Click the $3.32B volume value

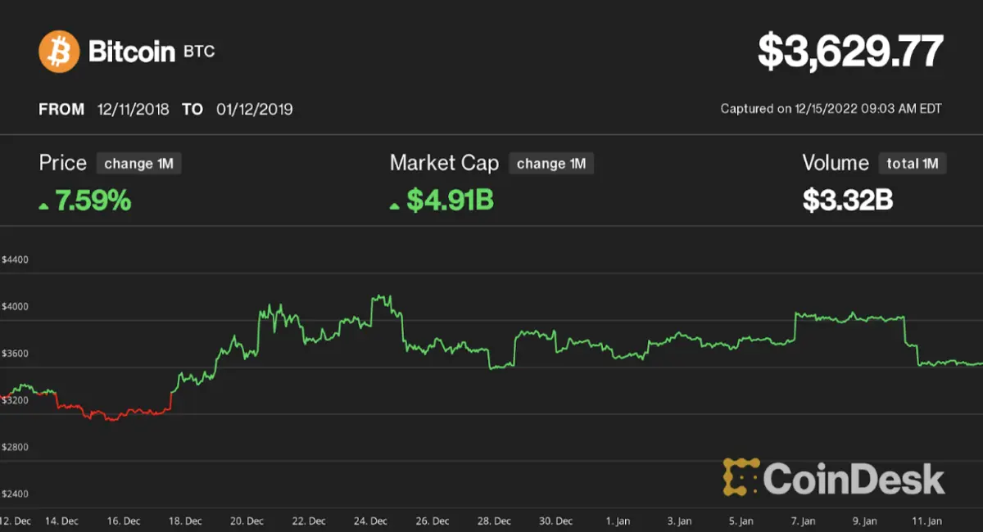point(847,201)
